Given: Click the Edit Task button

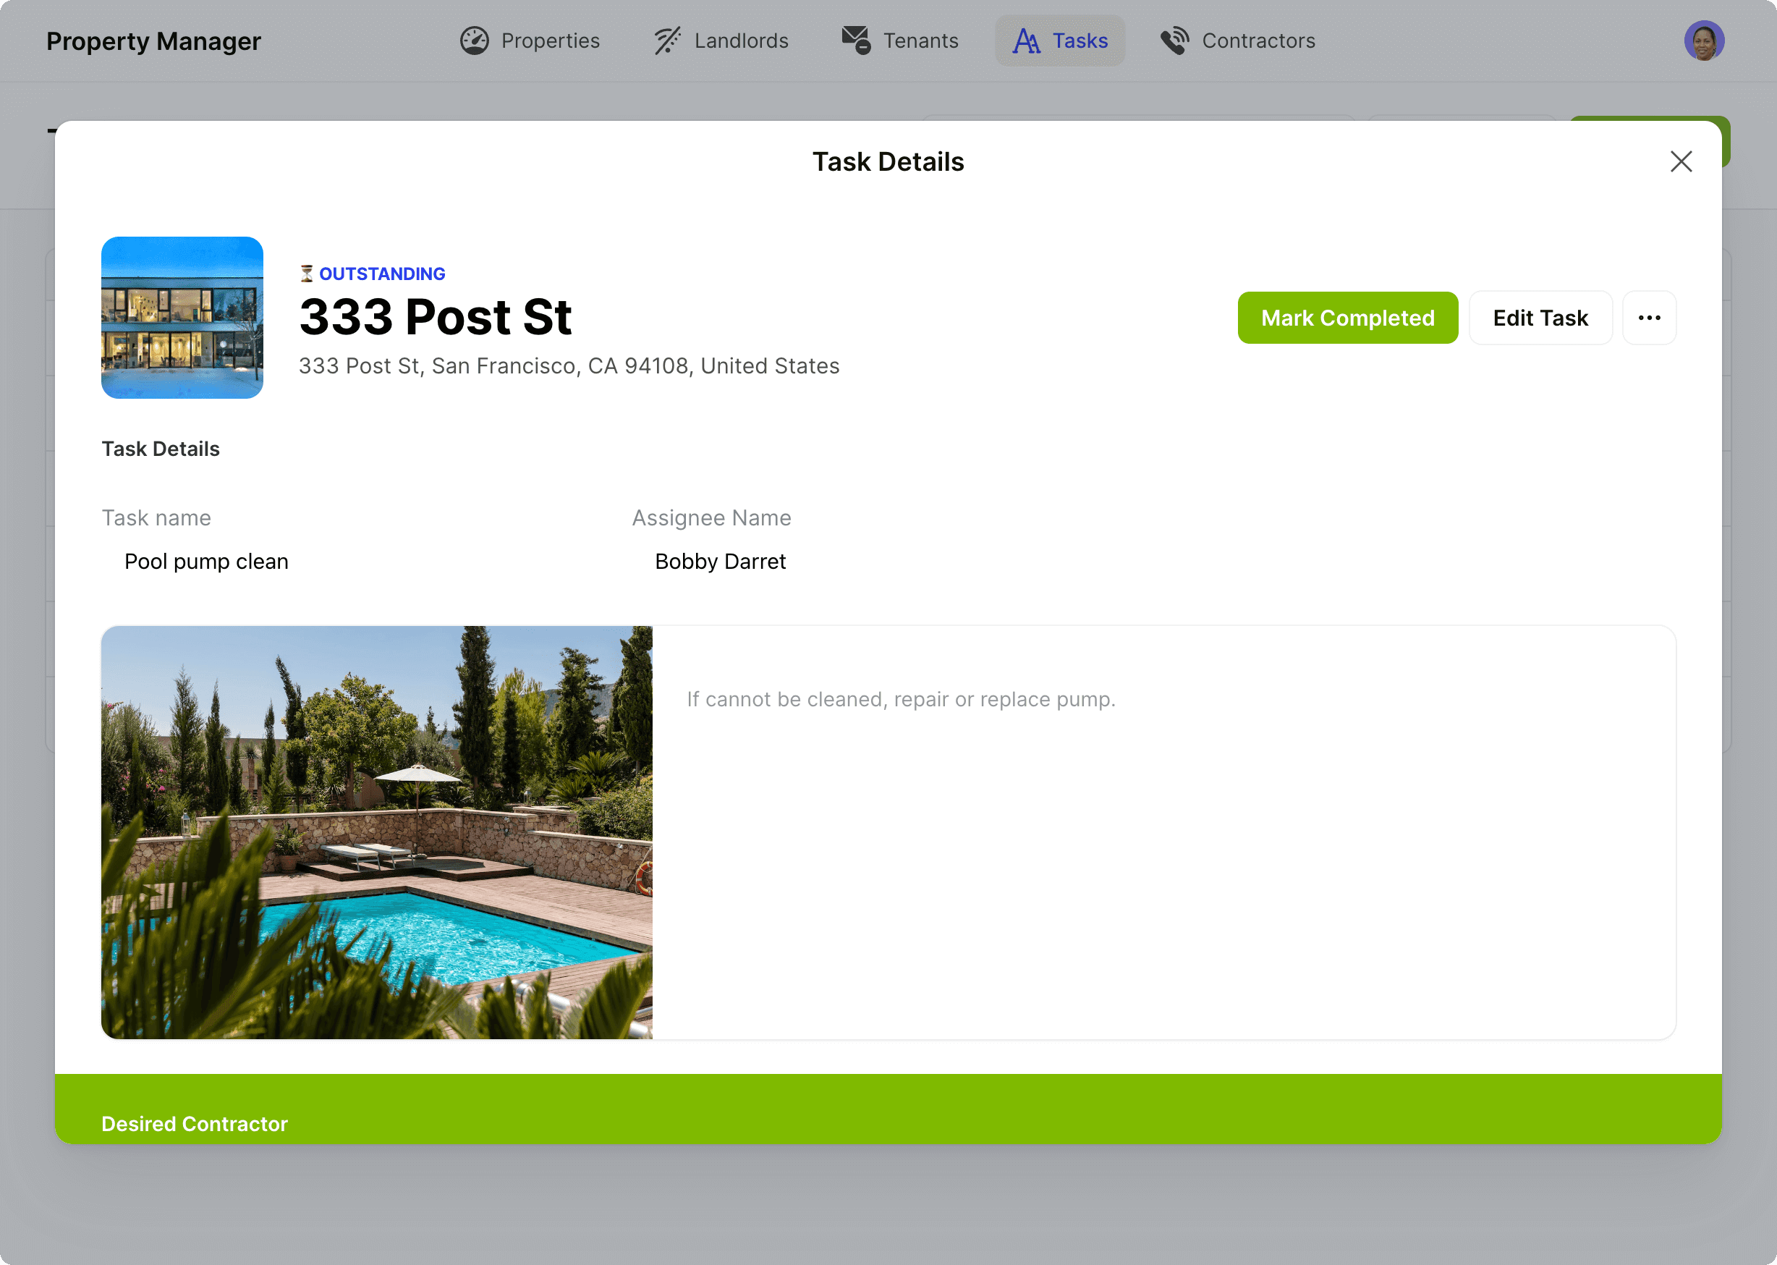Looking at the screenshot, I should coord(1540,318).
